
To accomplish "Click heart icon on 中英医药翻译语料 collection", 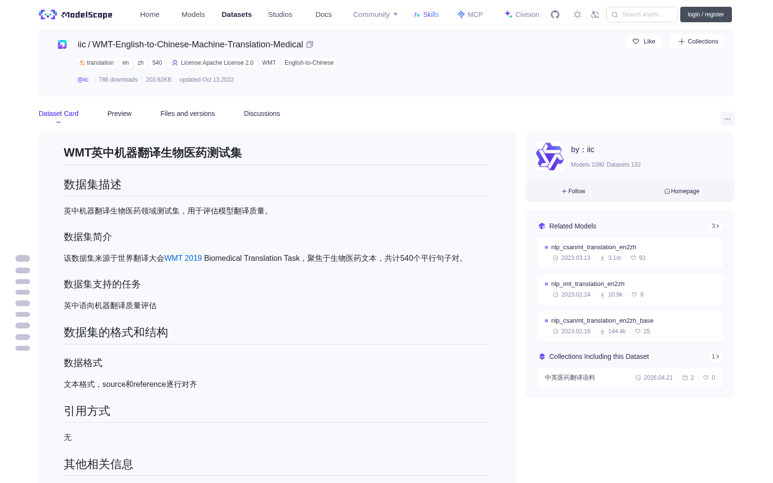I will point(706,378).
